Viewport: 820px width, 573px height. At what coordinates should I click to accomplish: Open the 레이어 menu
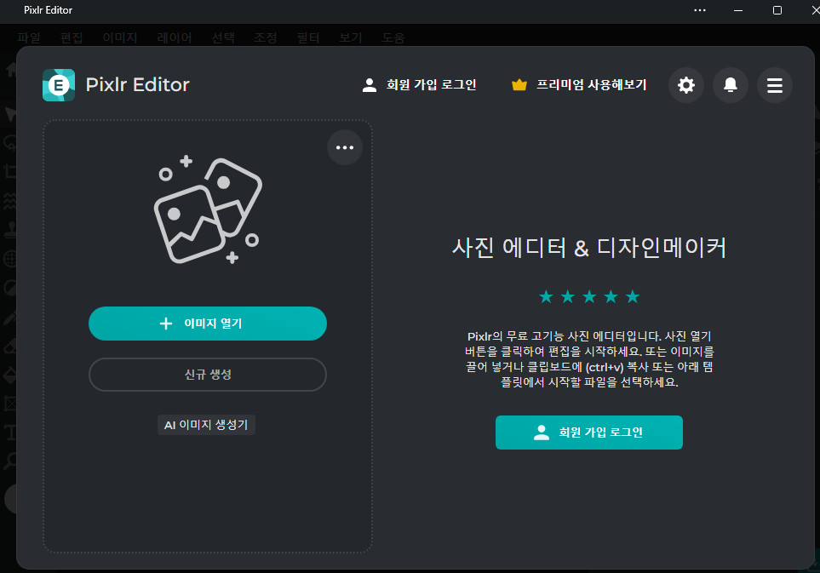175,37
